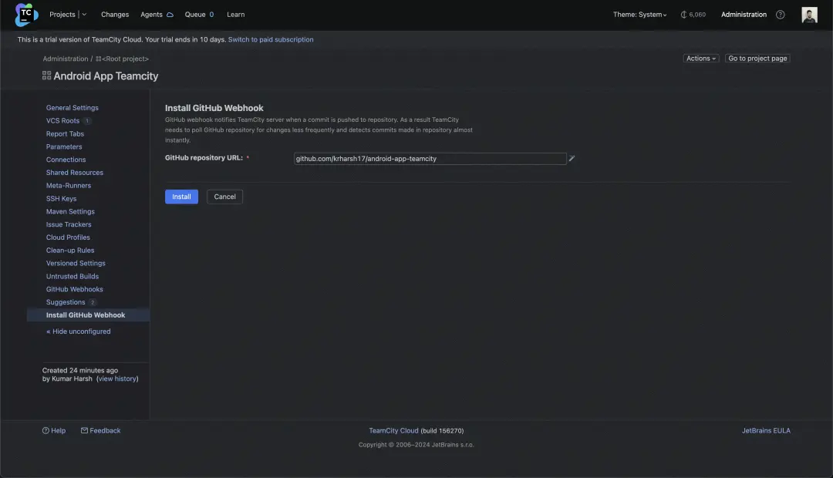Click the 'Install GitHub Webhook' heading
Image resolution: width=833 pixels, height=478 pixels.
214,108
